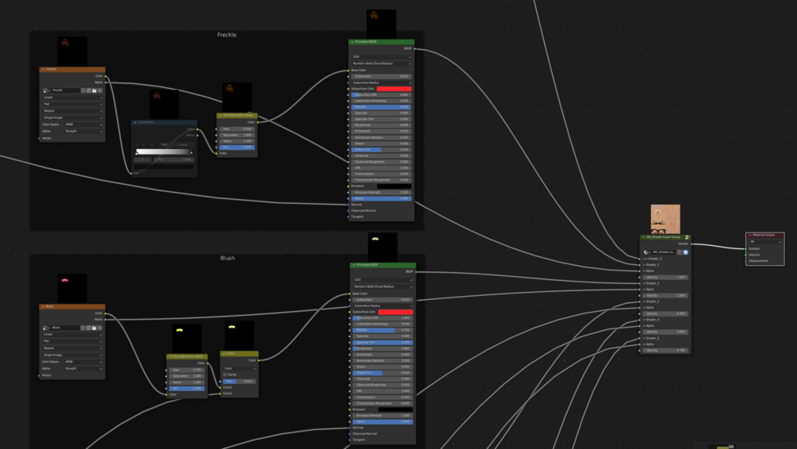Click the user count 2 button in NH_Shader Layer Group
Viewport: 797px width, 449px height.
[x=680, y=252]
